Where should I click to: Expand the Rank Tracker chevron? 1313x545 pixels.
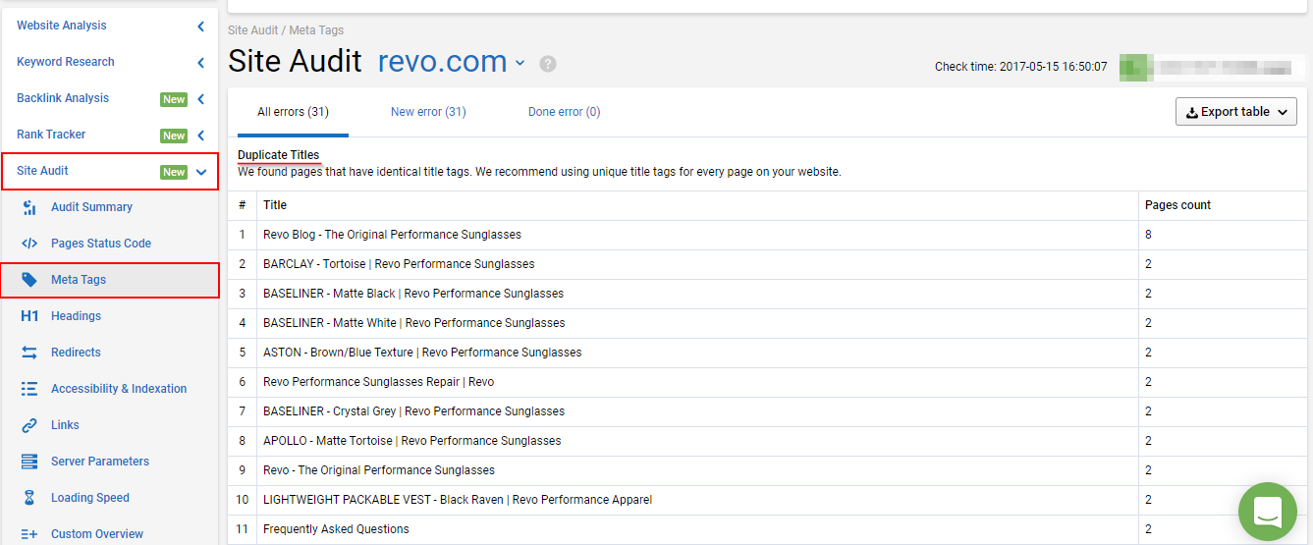201,136
